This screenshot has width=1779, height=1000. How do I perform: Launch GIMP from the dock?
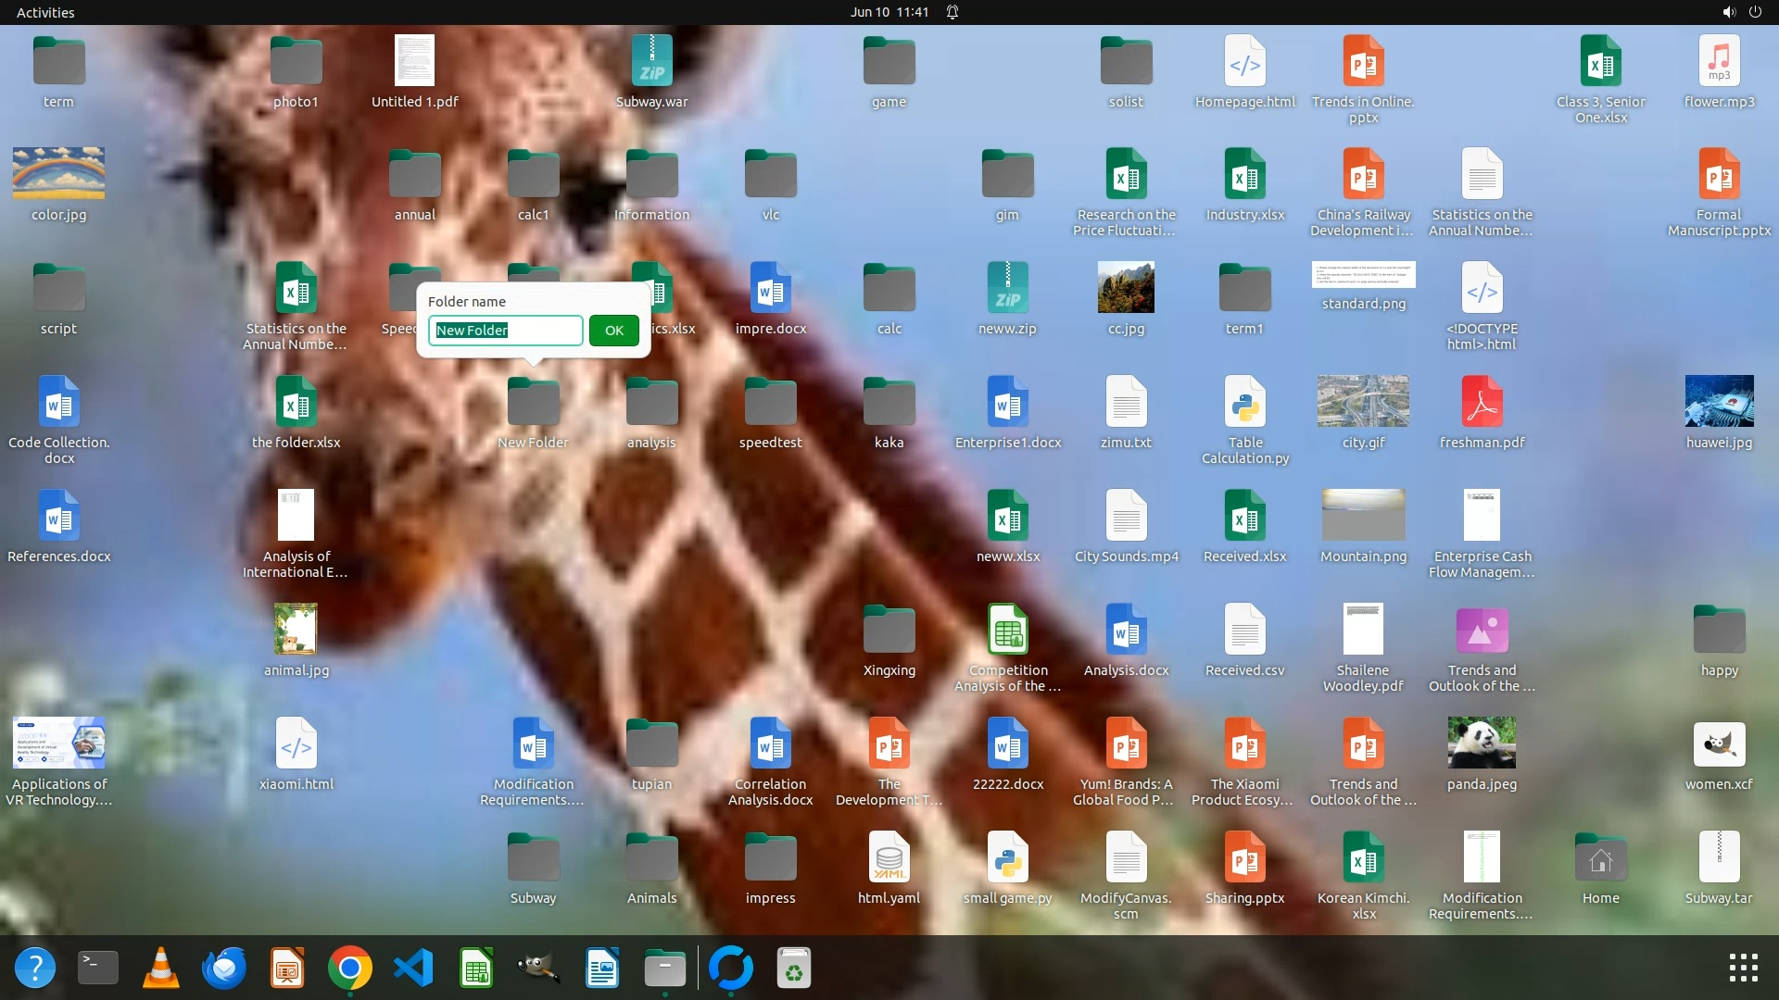(x=538, y=968)
